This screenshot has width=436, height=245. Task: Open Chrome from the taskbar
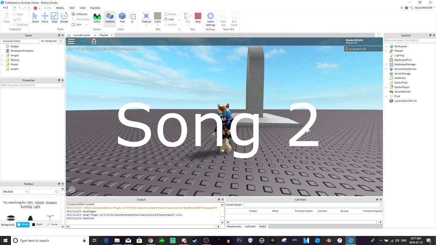pos(150,241)
